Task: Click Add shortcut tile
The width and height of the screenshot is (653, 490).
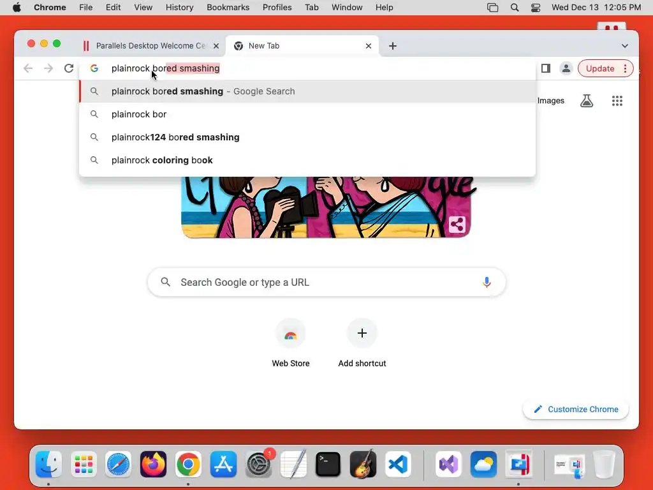Action: (x=362, y=343)
